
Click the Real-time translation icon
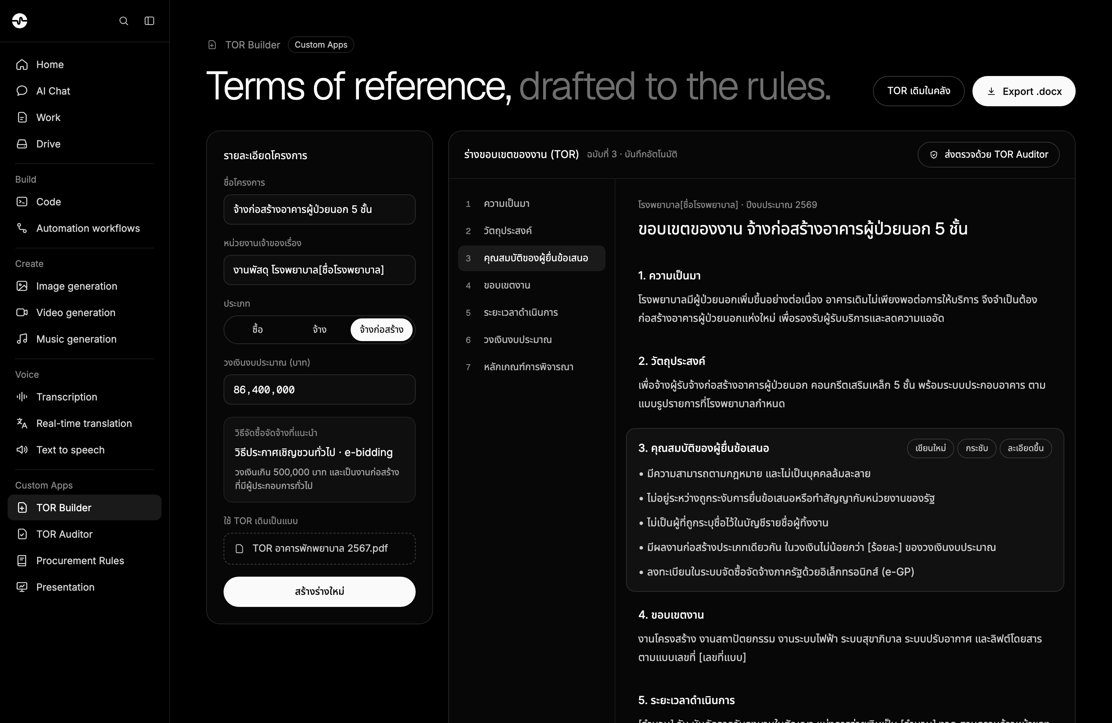22,423
